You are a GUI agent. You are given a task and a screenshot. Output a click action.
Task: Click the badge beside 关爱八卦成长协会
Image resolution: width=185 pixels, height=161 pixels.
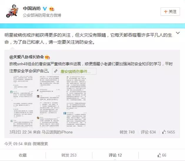point(47,57)
